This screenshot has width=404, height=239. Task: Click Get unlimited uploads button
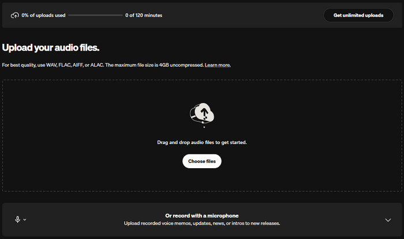click(x=358, y=16)
